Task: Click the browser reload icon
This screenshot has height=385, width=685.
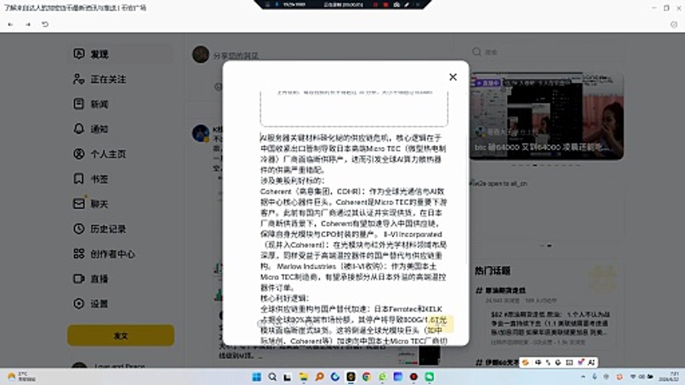Action: click(x=45, y=25)
